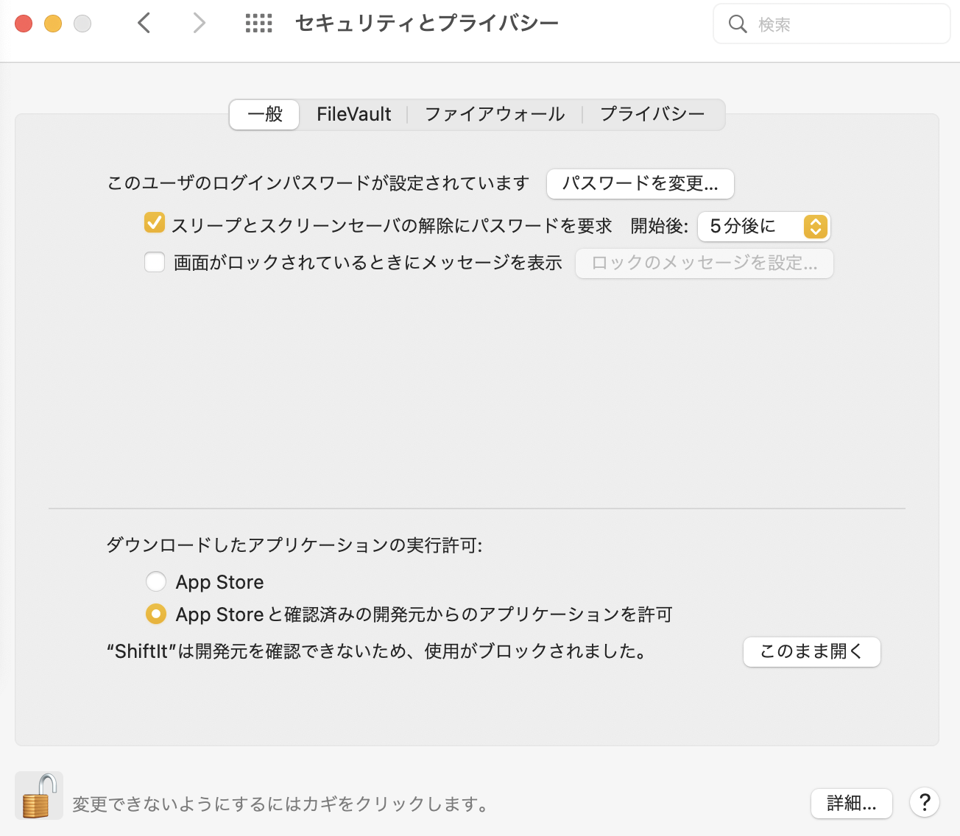Click the padlock icon to prevent changes
Viewport: 960px width, 836px height.
(39, 796)
